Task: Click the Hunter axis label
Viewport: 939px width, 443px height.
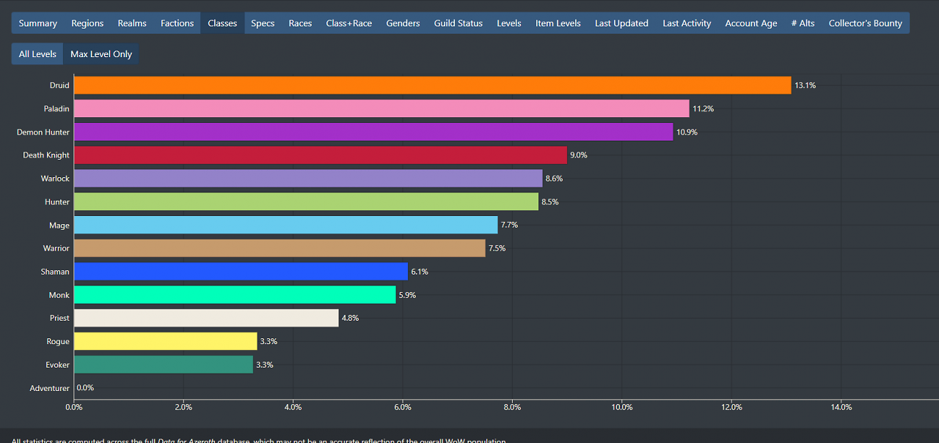Action: [x=57, y=201]
